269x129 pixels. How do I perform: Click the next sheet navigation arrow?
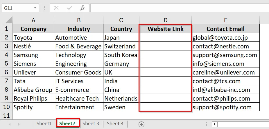[x=19, y=124]
